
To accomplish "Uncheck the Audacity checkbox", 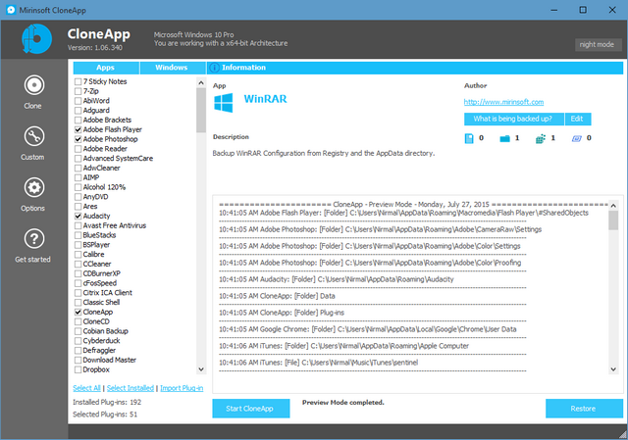I will [78, 216].
